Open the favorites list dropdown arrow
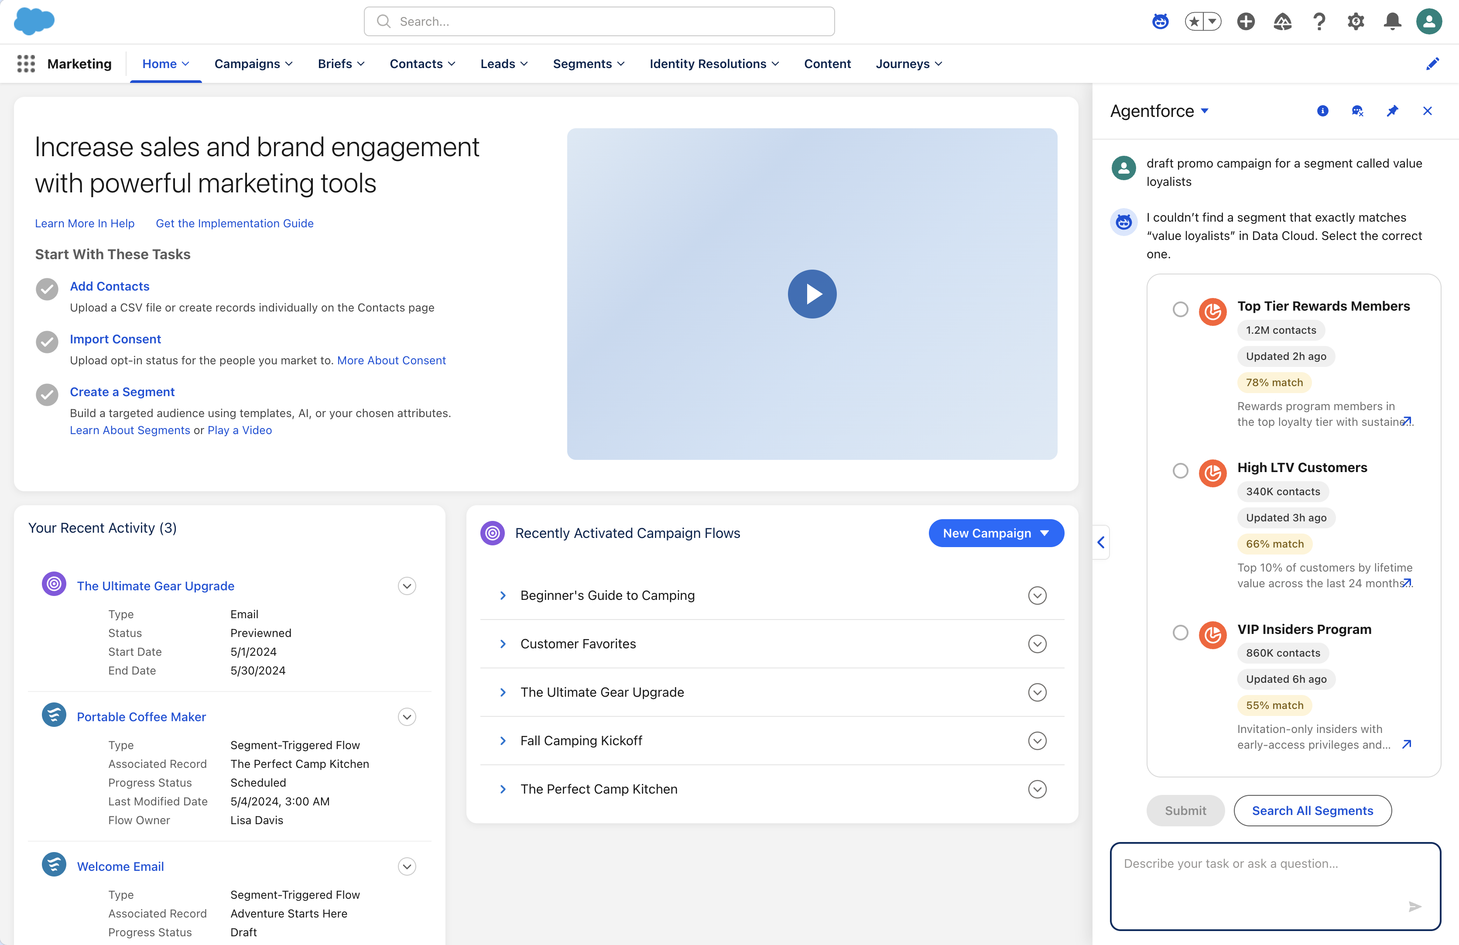1459x945 pixels. [1212, 21]
